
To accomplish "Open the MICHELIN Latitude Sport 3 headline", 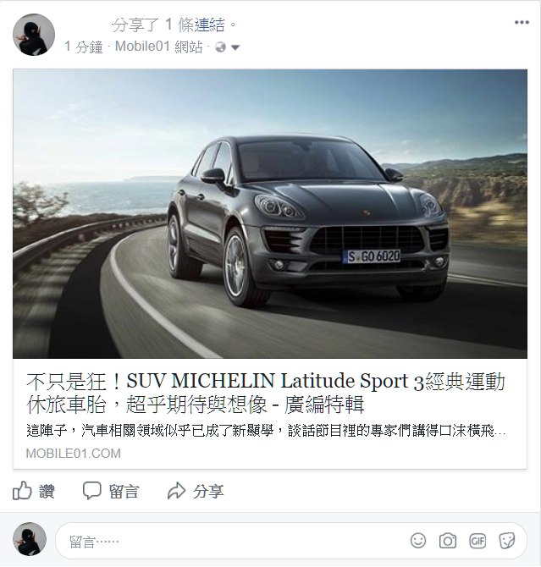I will pos(265,393).
